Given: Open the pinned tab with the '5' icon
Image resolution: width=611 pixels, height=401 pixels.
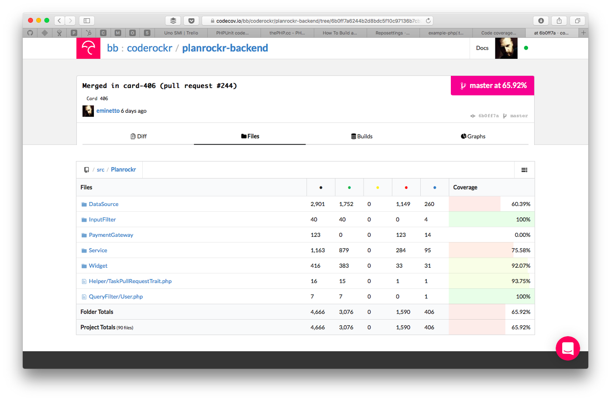Looking at the screenshot, I should (x=147, y=33).
